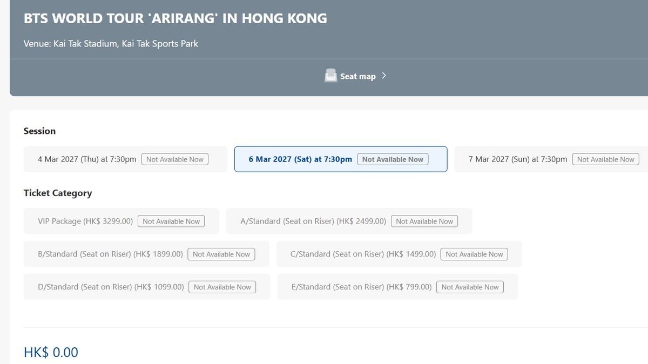Click Not Available Now badge beside A/Standard
The width and height of the screenshot is (648, 364).
424,221
